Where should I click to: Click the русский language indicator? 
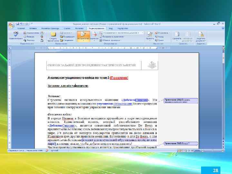tap(54, 150)
